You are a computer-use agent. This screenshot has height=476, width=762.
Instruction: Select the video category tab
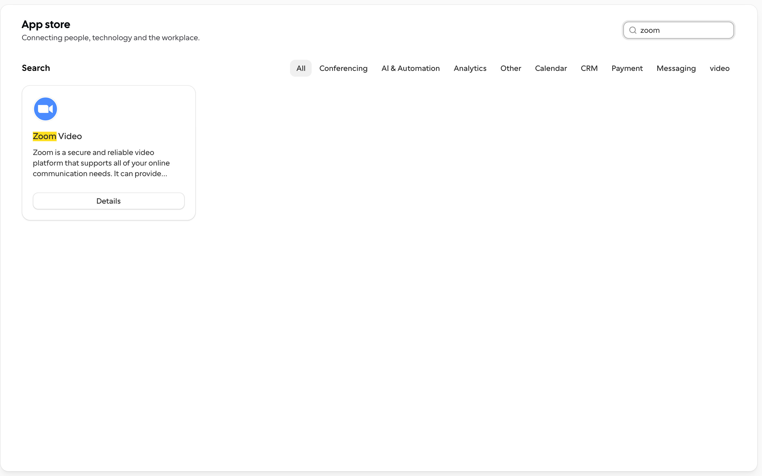[719, 68]
